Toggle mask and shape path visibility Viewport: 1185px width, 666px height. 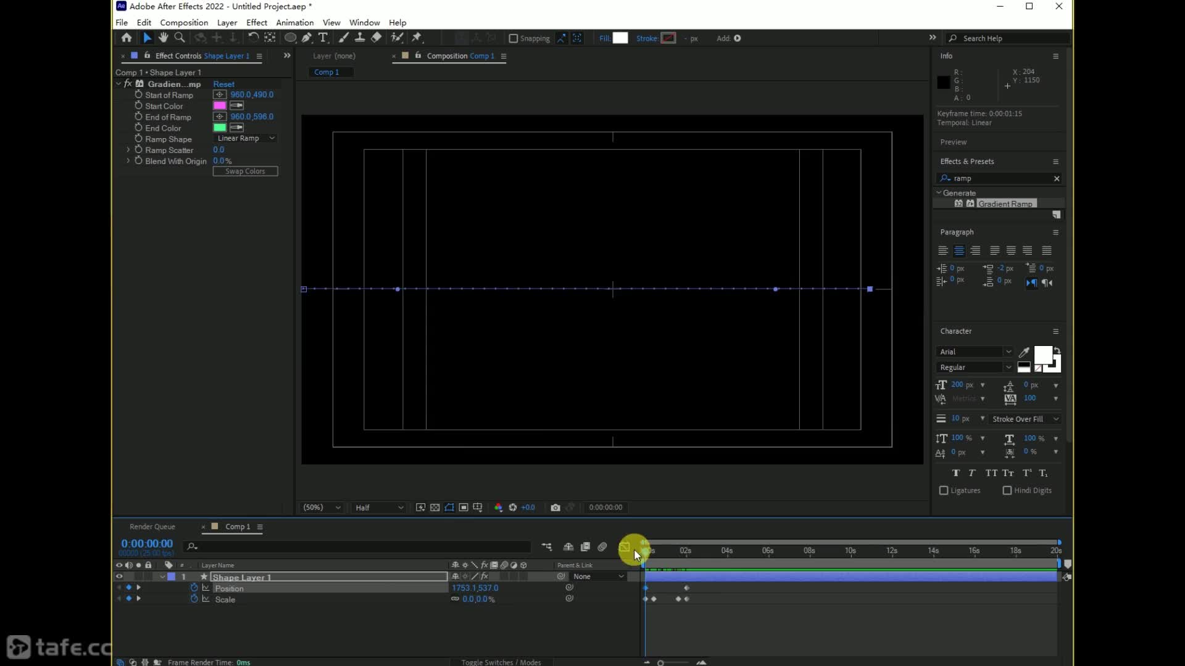[449, 508]
